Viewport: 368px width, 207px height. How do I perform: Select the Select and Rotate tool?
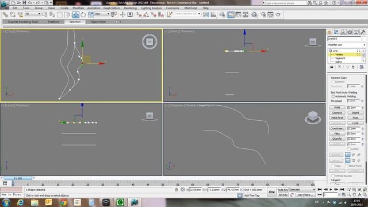tap(83, 14)
